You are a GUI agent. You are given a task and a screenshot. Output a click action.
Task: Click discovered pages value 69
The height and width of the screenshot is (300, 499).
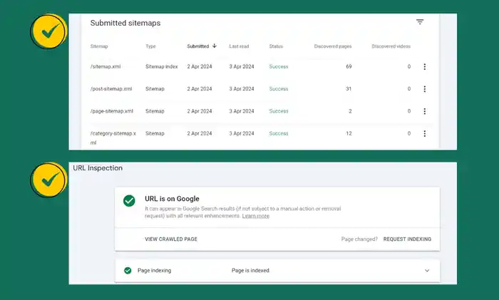[x=349, y=66]
